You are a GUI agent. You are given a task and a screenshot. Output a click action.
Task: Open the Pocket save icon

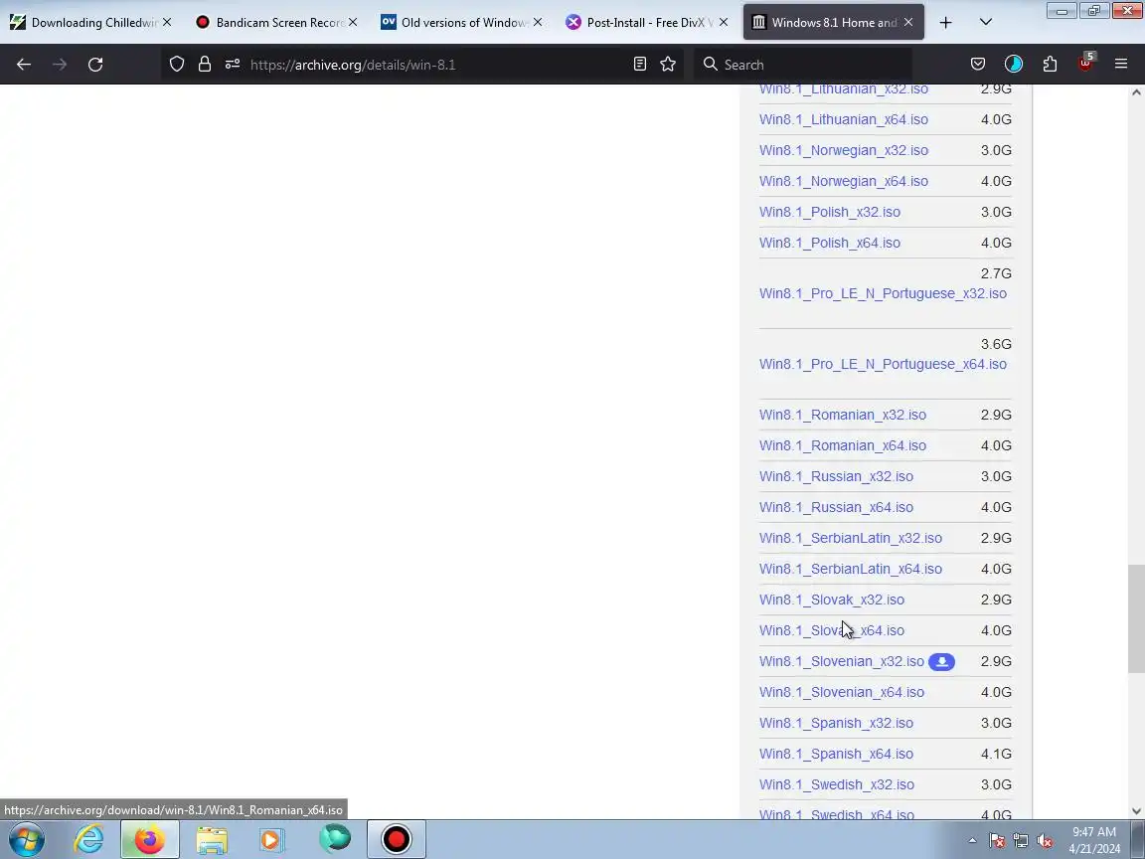point(978,65)
